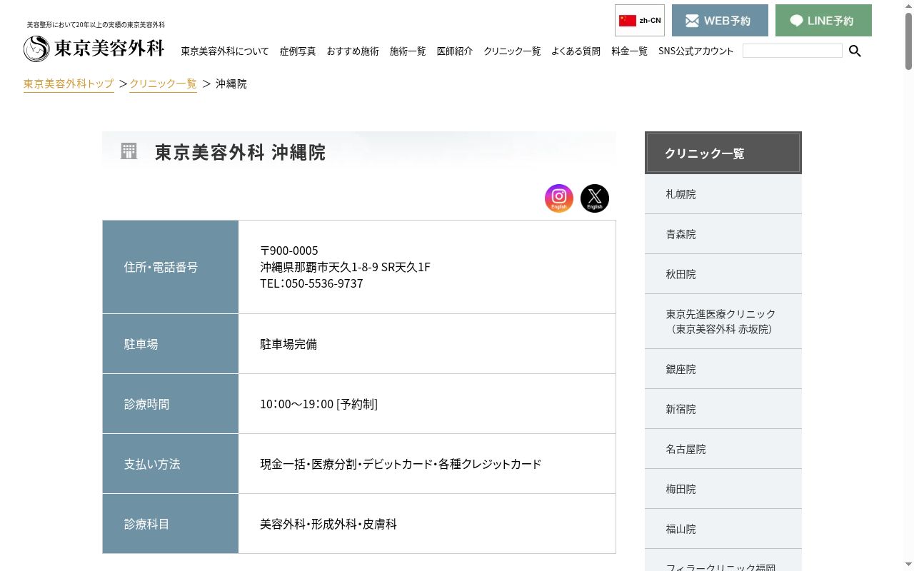Follow クリニック一覧 breadcrumb link
The width and height of the screenshot is (914, 571).
click(163, 84)
